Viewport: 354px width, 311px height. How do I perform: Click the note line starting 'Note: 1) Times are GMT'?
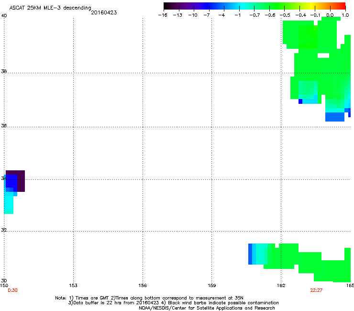point(149,298)
